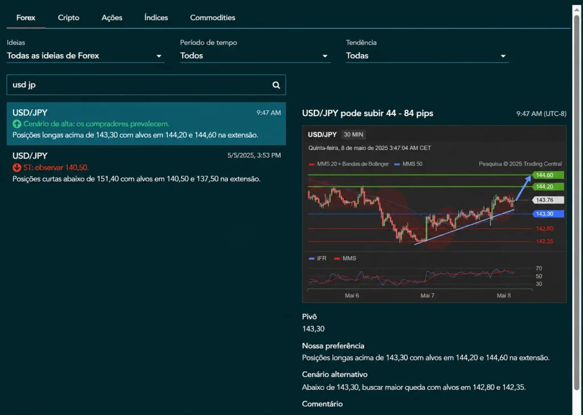Click the 9:47 AM (UTC-8) timestamp
The width and height of the screenshot is (583, 415).
tap(541, 114)
